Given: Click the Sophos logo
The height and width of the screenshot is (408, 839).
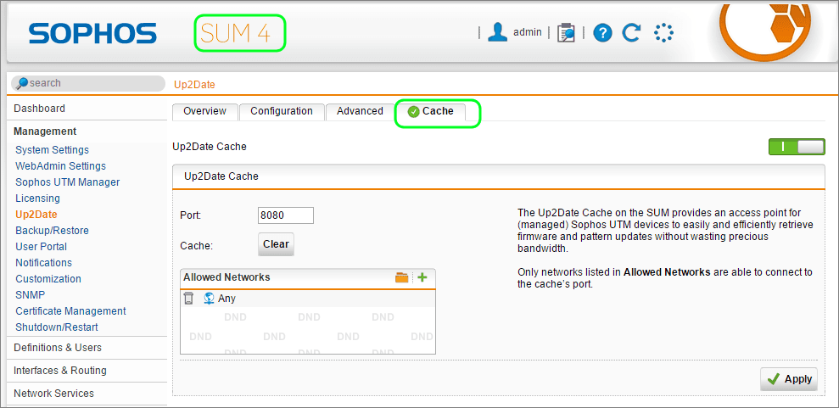Looking at the screenshot, I should (x=93, y=33).
